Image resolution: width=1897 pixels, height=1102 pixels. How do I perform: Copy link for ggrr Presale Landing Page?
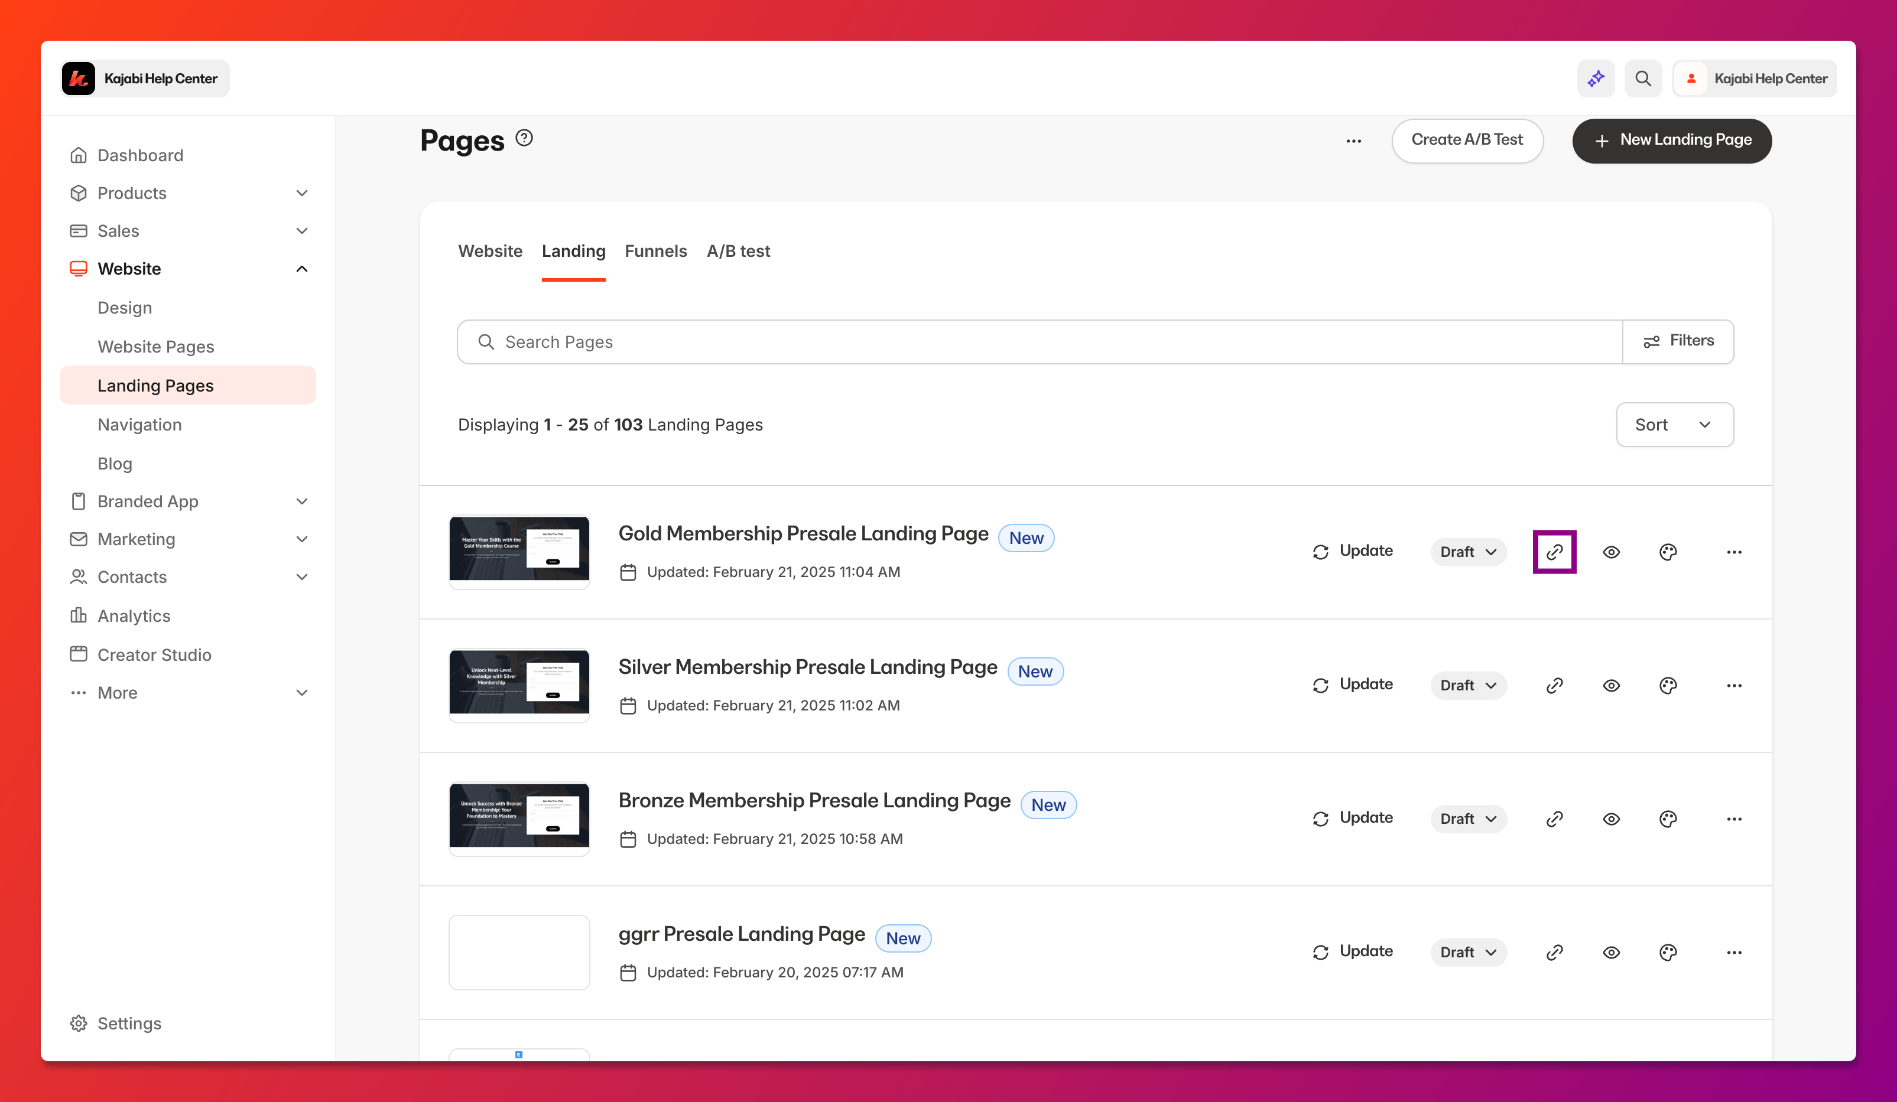tap(1554, 953)
